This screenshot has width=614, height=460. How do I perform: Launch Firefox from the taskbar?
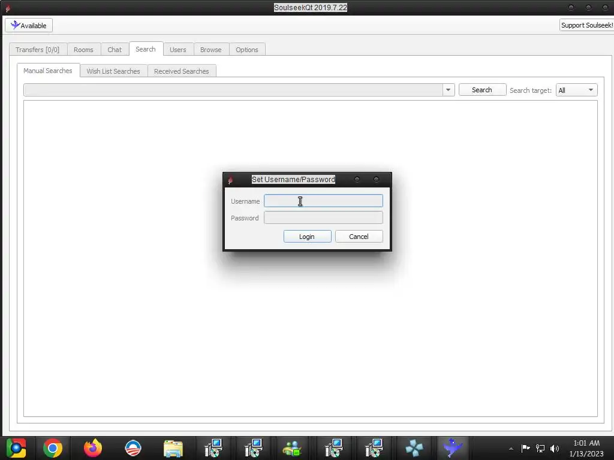(x=93, y=448)
